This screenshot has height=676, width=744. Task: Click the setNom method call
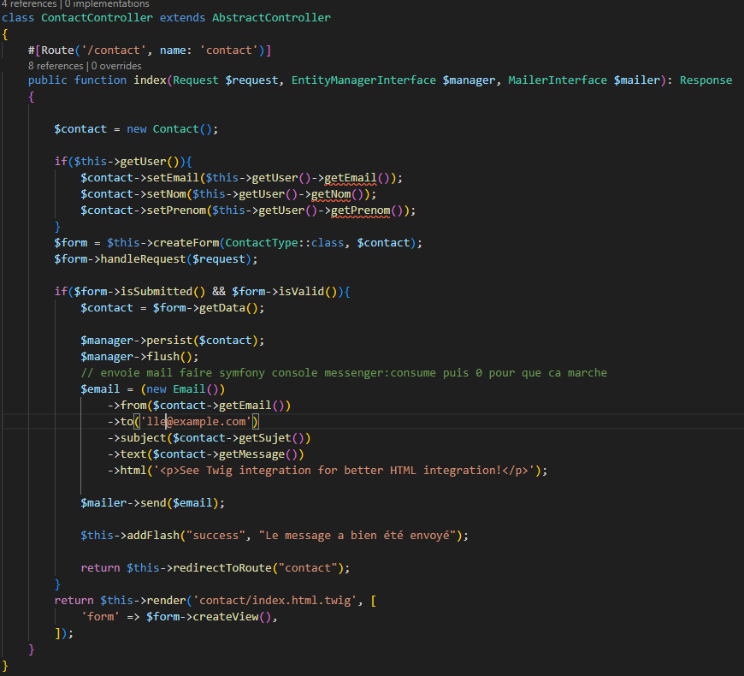click(x=166, y=194)
